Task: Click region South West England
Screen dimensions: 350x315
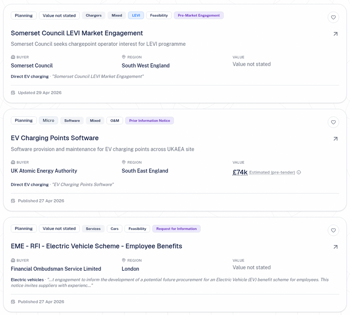Action: 145,66
